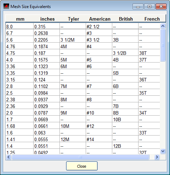Click the 0.1575 inches cell
Viewport: 170px width, 175px height.
(47, 60)
